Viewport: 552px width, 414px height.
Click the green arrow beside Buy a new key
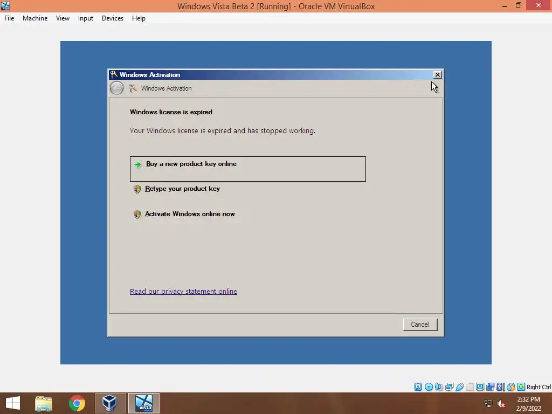point(138,164)
